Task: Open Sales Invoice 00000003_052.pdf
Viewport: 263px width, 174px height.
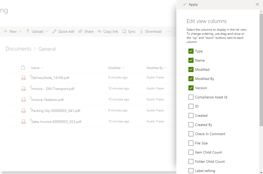Action: pyautogui.click(x=56, y=122)
